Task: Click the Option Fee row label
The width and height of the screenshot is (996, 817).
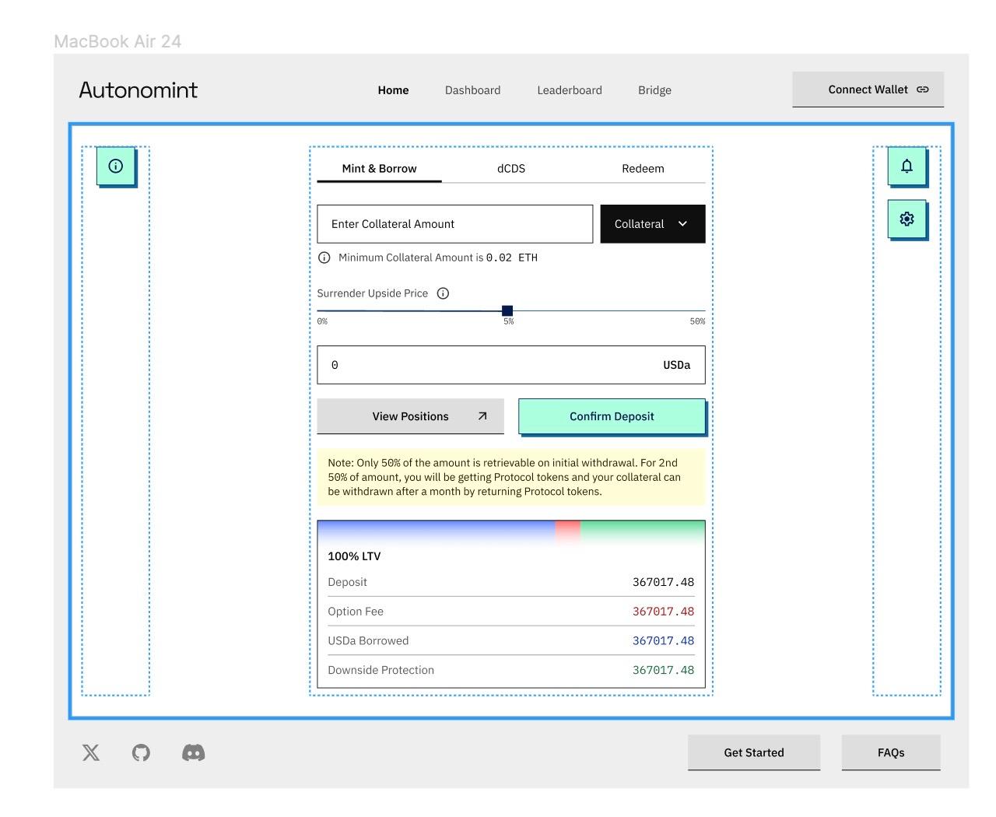Action: pyautogui.click(x=356, y=612)
